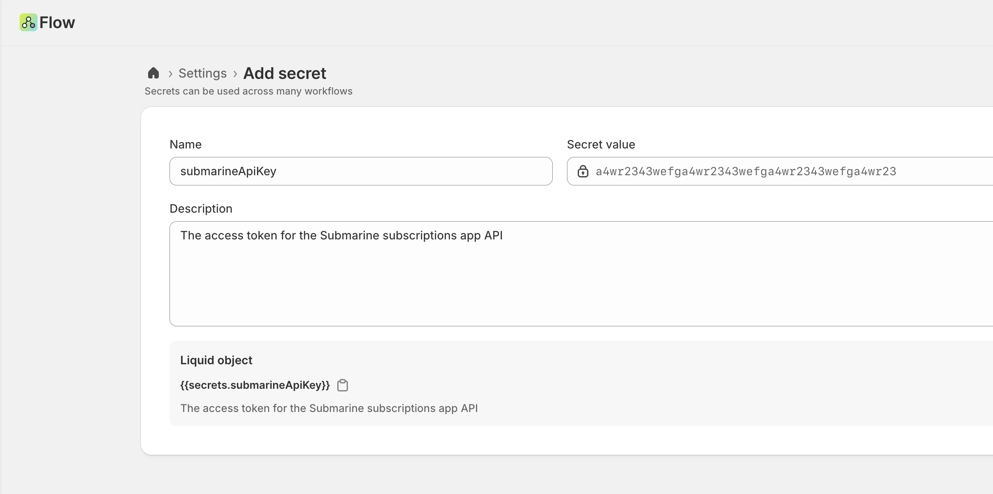Image resolution: width=993 pixels, height=494 pixels.
Task: Click the chevron separator before Settings
Action: (170, 74)
